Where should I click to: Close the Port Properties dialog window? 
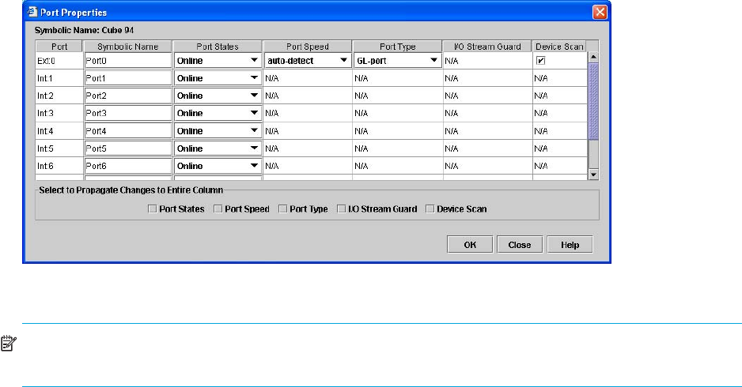tap(600, 13)
